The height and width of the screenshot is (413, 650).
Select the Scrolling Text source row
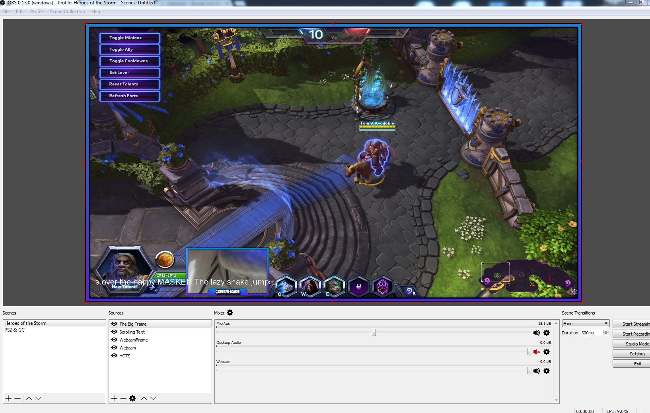[160, 332]
